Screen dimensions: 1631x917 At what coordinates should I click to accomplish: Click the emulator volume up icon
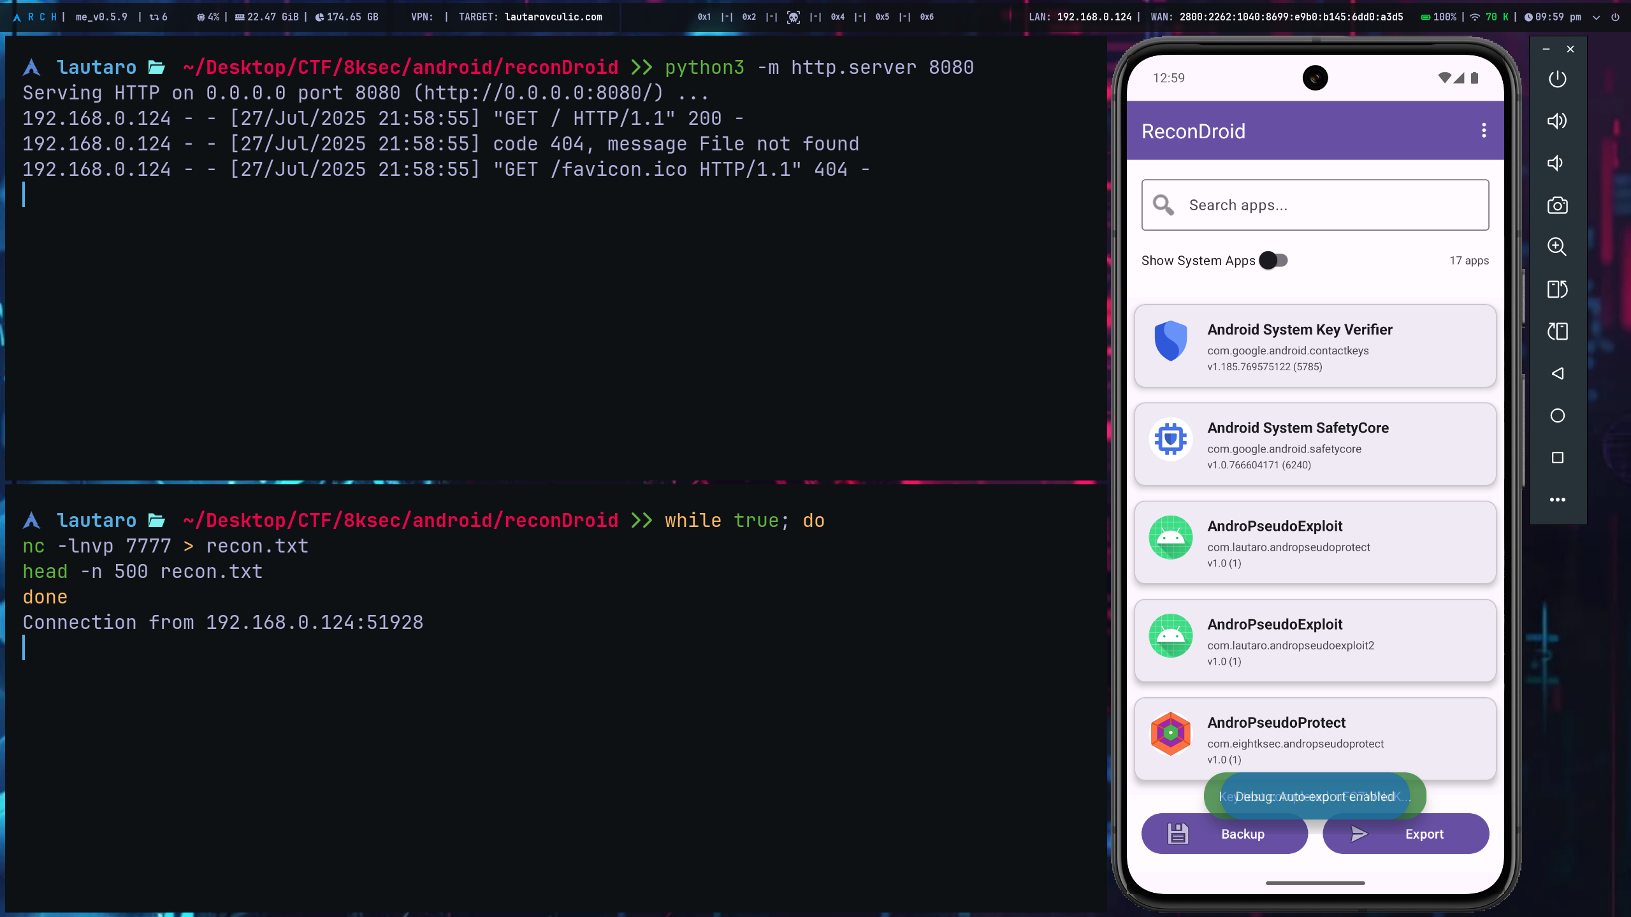(1557, 121)
